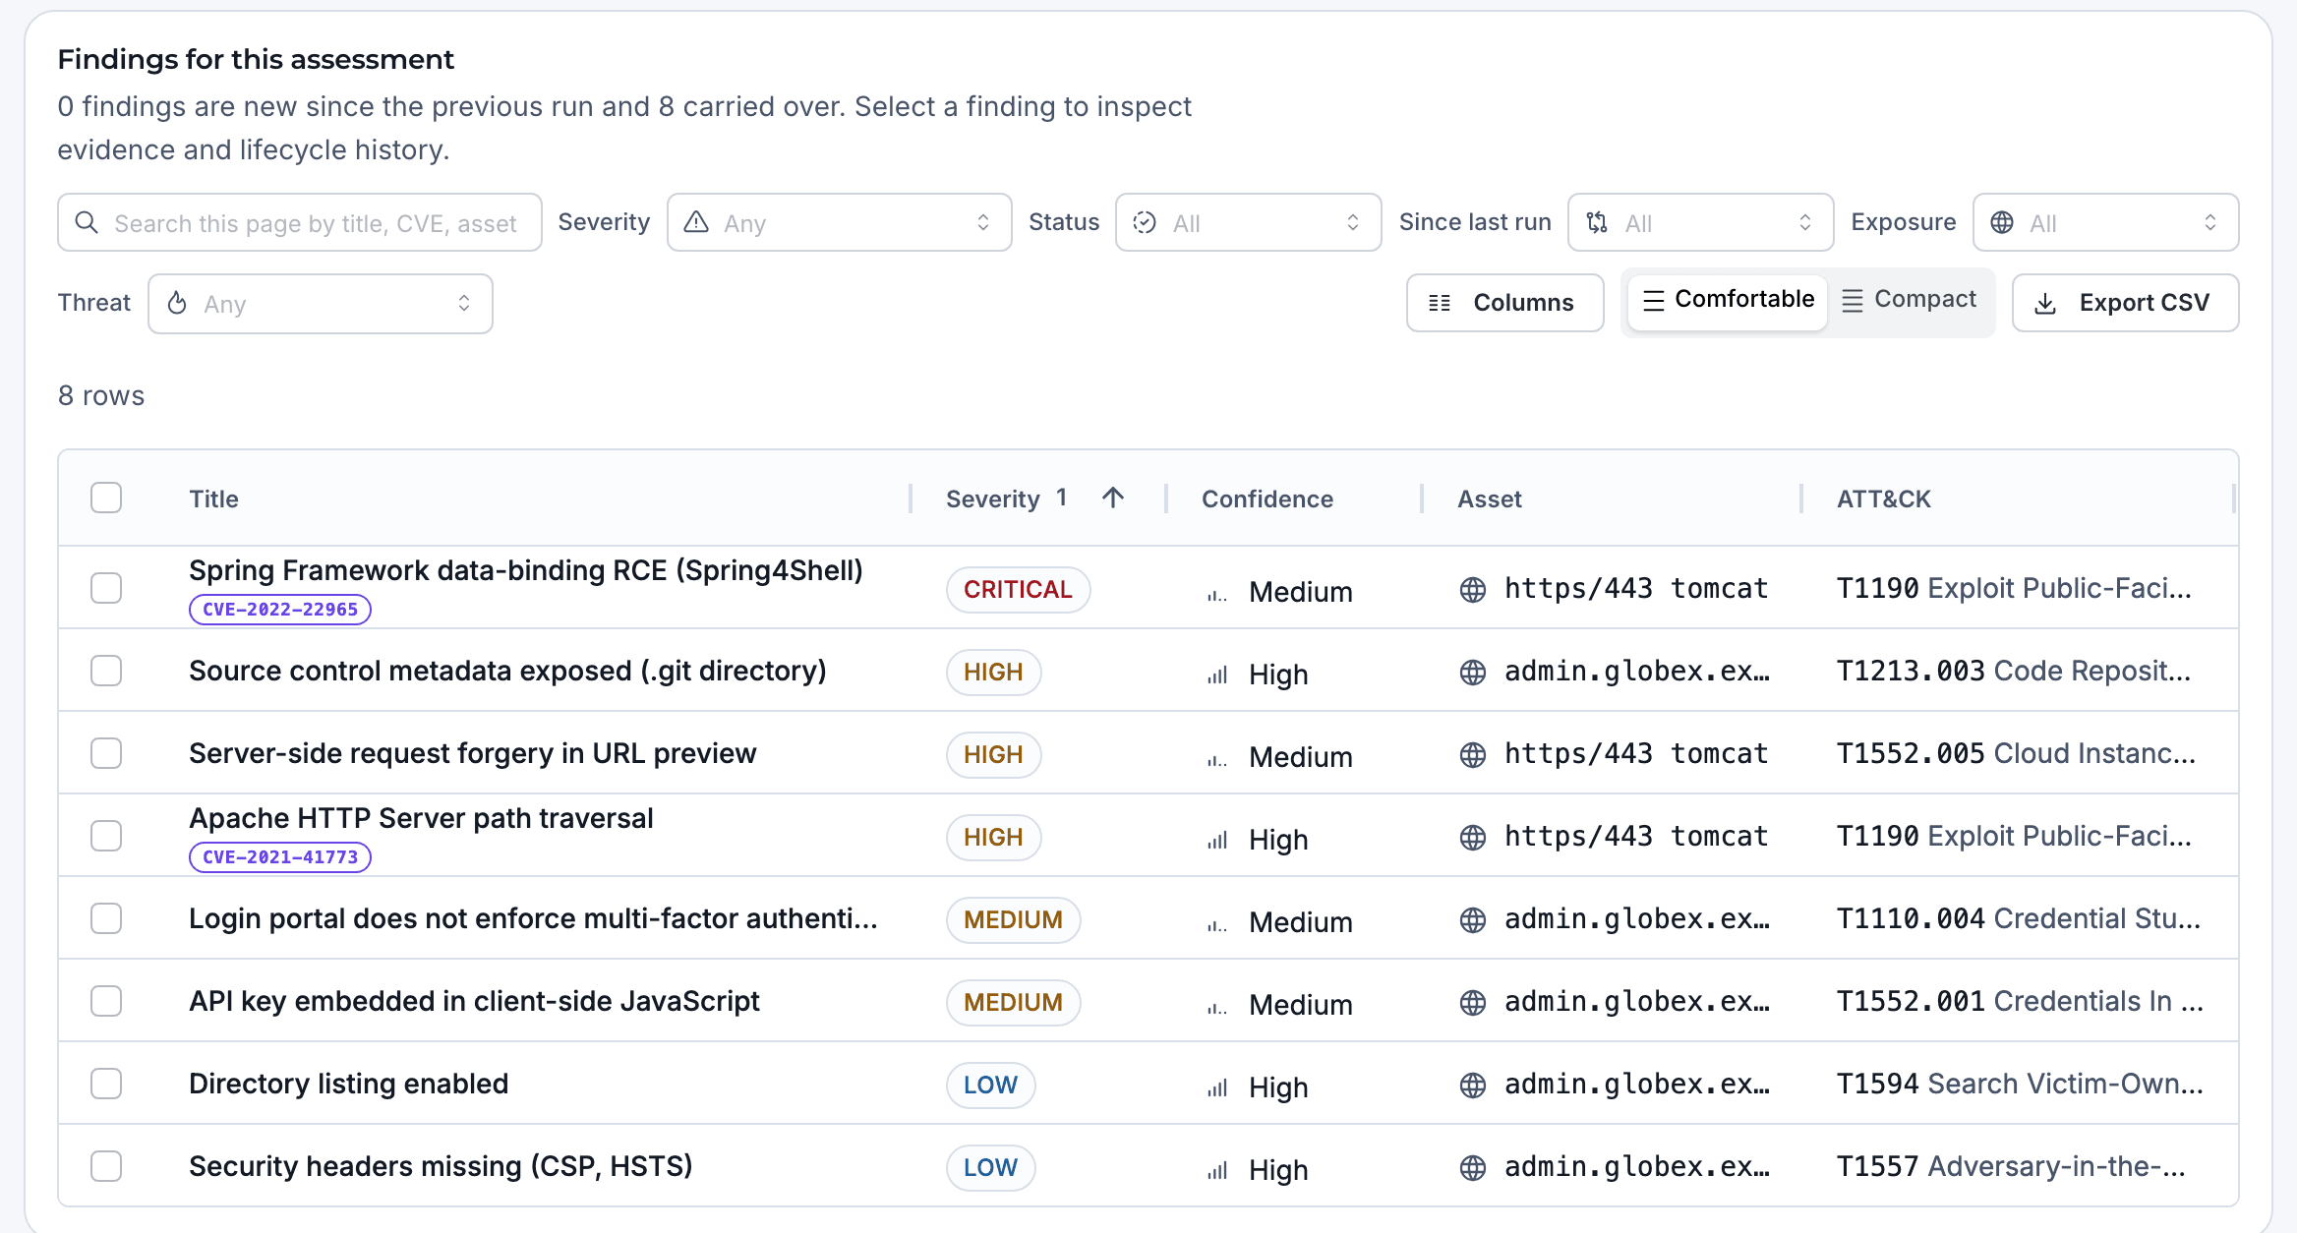Switch to Comfortable row density
Screen dimensions: 2297x1233
(x=1728, y=300)
